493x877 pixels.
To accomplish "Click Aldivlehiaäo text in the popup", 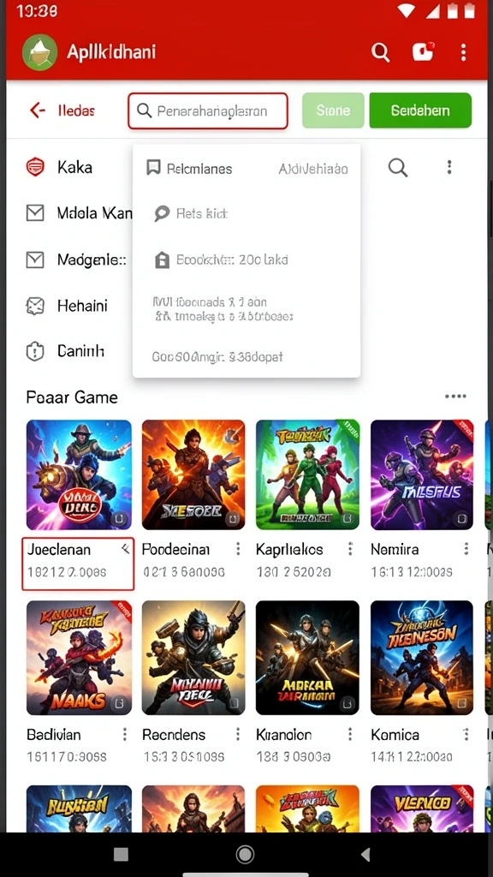I will pos(313,169).
